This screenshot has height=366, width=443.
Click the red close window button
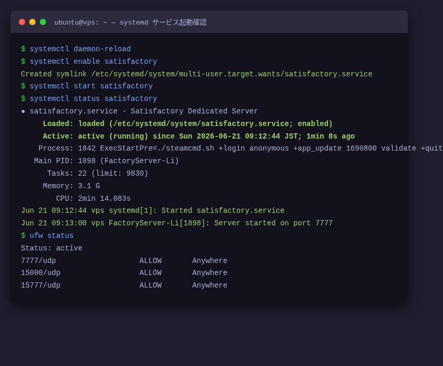click(22, 22)
